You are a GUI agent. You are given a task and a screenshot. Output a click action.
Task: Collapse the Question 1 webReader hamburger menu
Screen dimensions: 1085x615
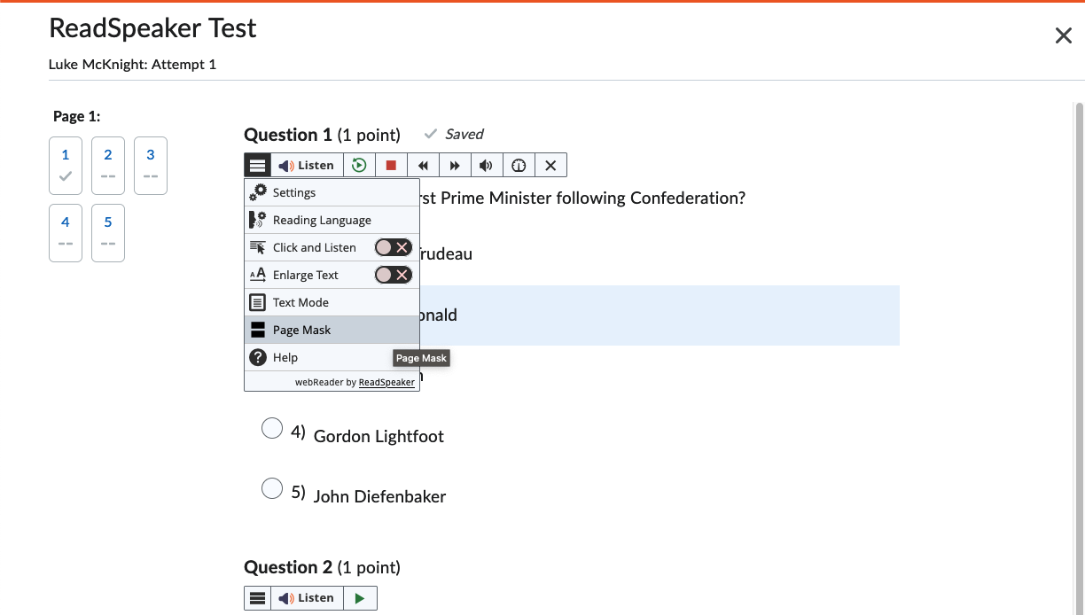click(x=257, y=165)
